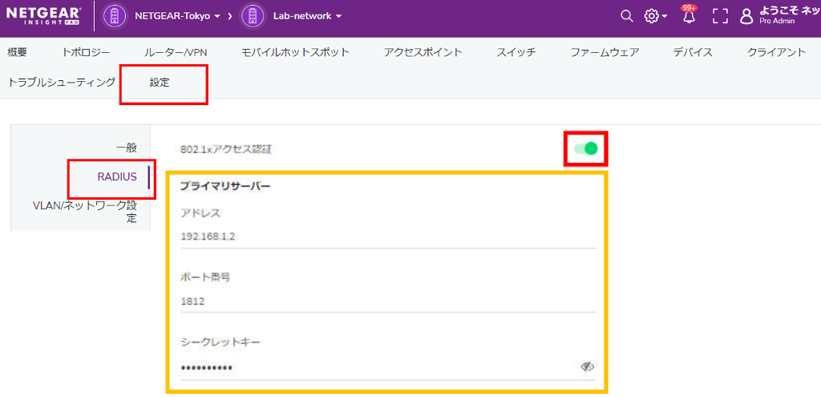Screen dimensions: 821x397
Task: Open the settings gear menu
Action: click(x=653, y=16)
